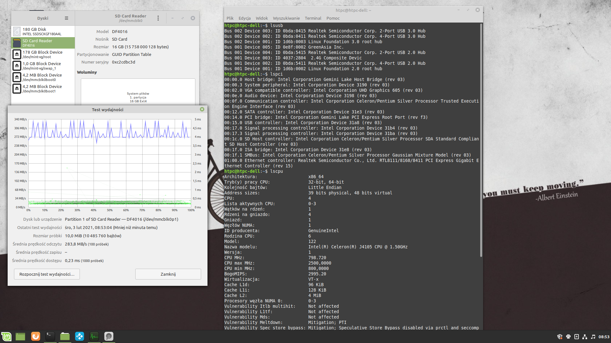Open the update manager shield tray icon
The image size is (611, 343).
(x=560, y=337)
